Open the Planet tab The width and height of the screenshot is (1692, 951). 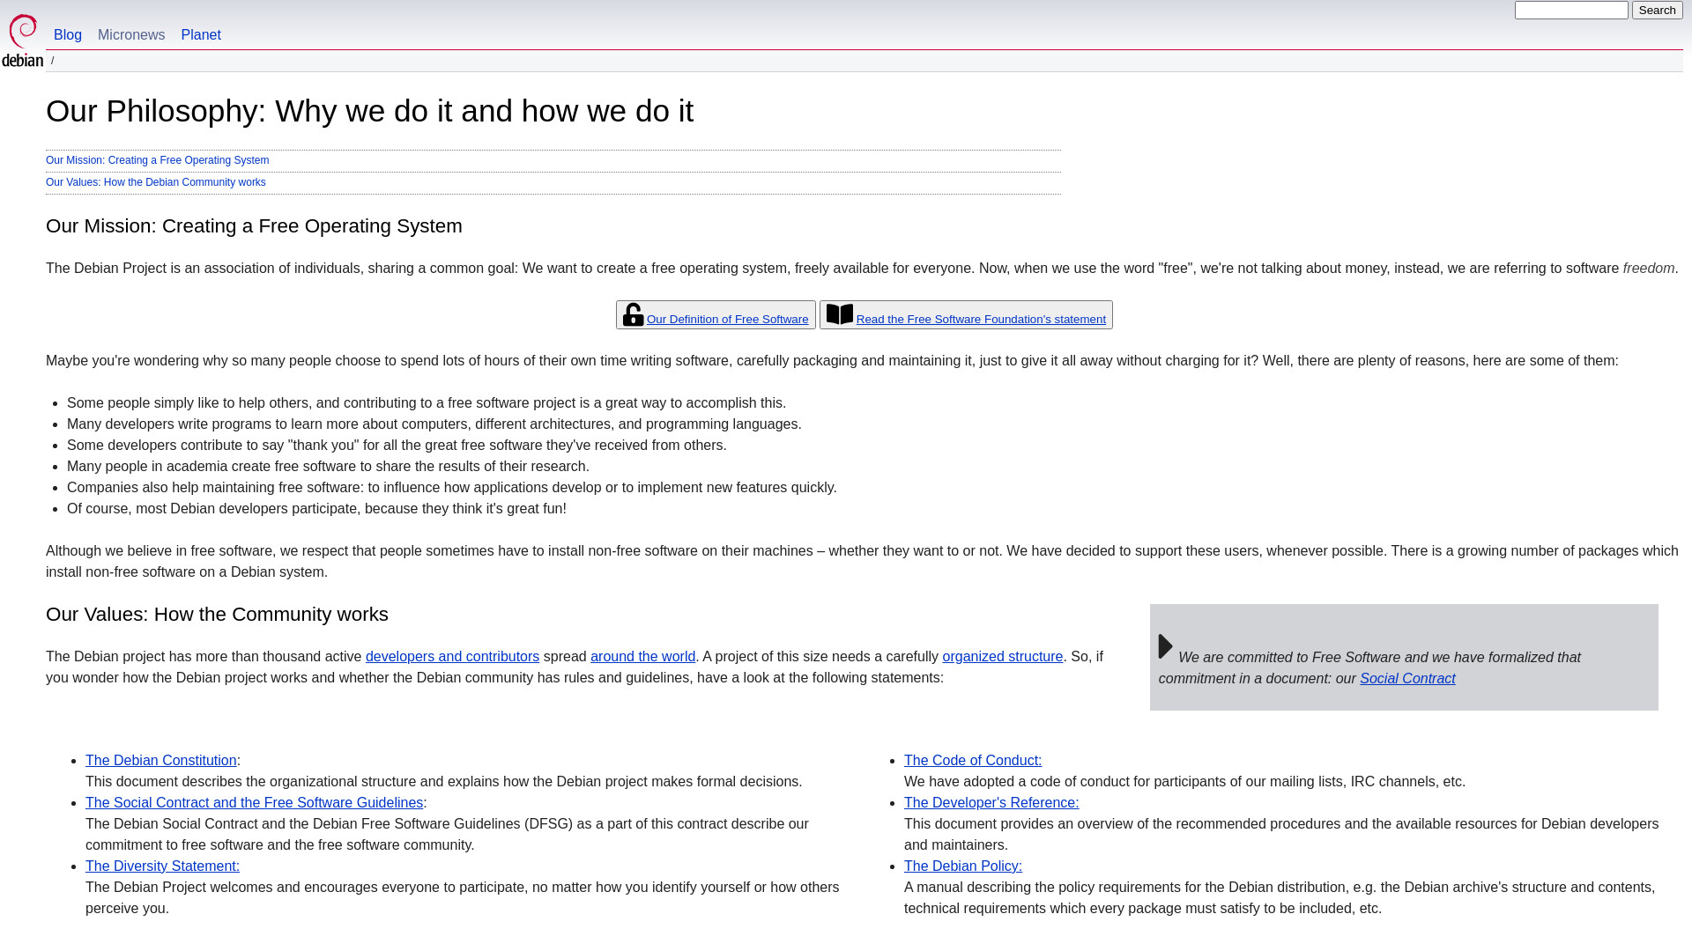click(x=201, y=35)
